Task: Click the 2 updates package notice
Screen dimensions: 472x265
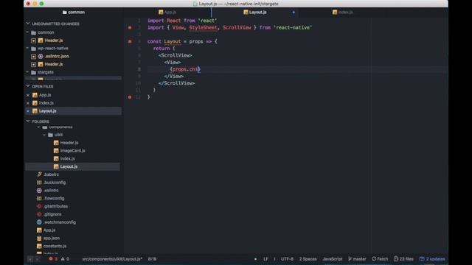Action: (432, 258)
